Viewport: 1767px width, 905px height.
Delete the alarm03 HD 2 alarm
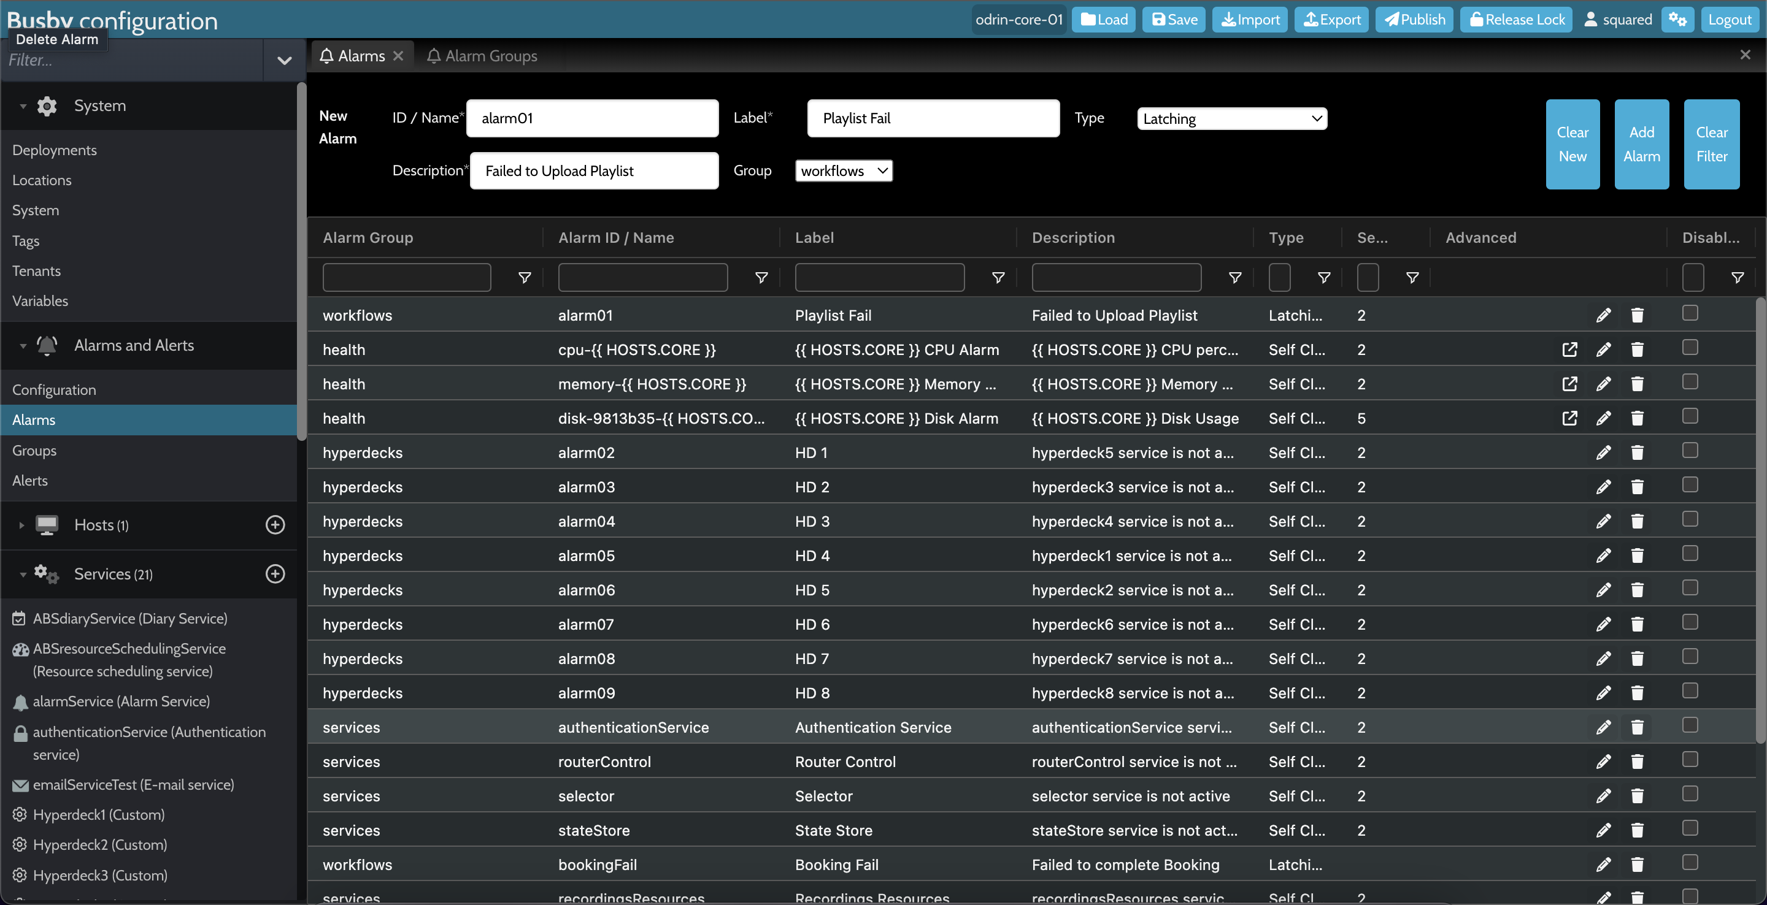click(1638, 487)
